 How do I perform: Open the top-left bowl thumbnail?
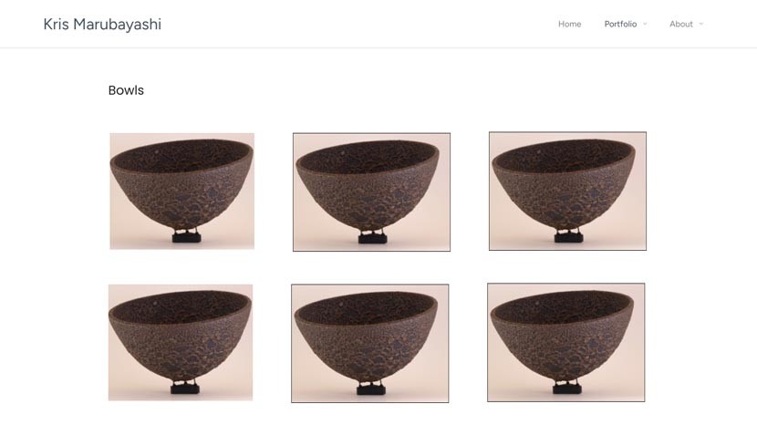(x=182, y=192)
